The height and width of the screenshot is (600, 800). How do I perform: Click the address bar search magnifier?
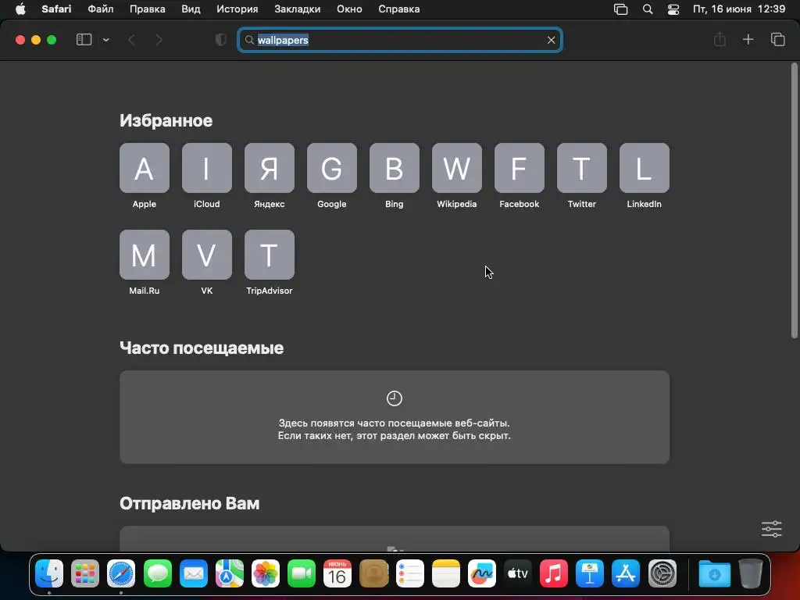[249, 40]
